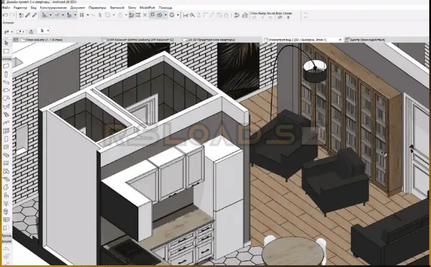The width and height of the screenshot is (431, 267).
Task: Close the Изометрия вид 2 tab
Action: click(x=340, y=40)
